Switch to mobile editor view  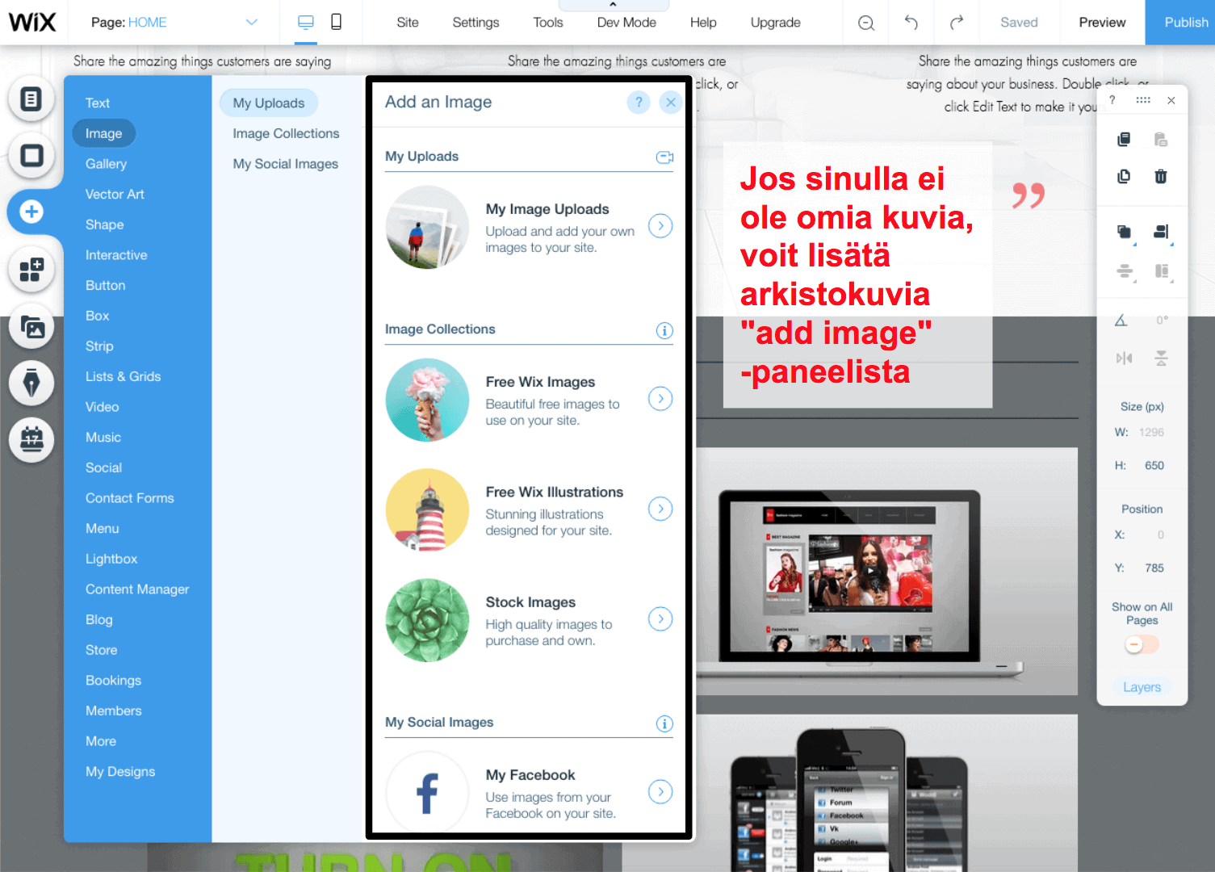(x=337, y=23)
